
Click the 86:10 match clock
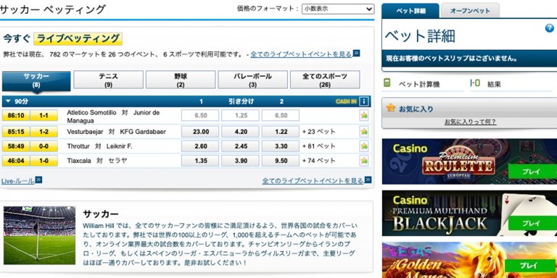(x=16, y=116)
